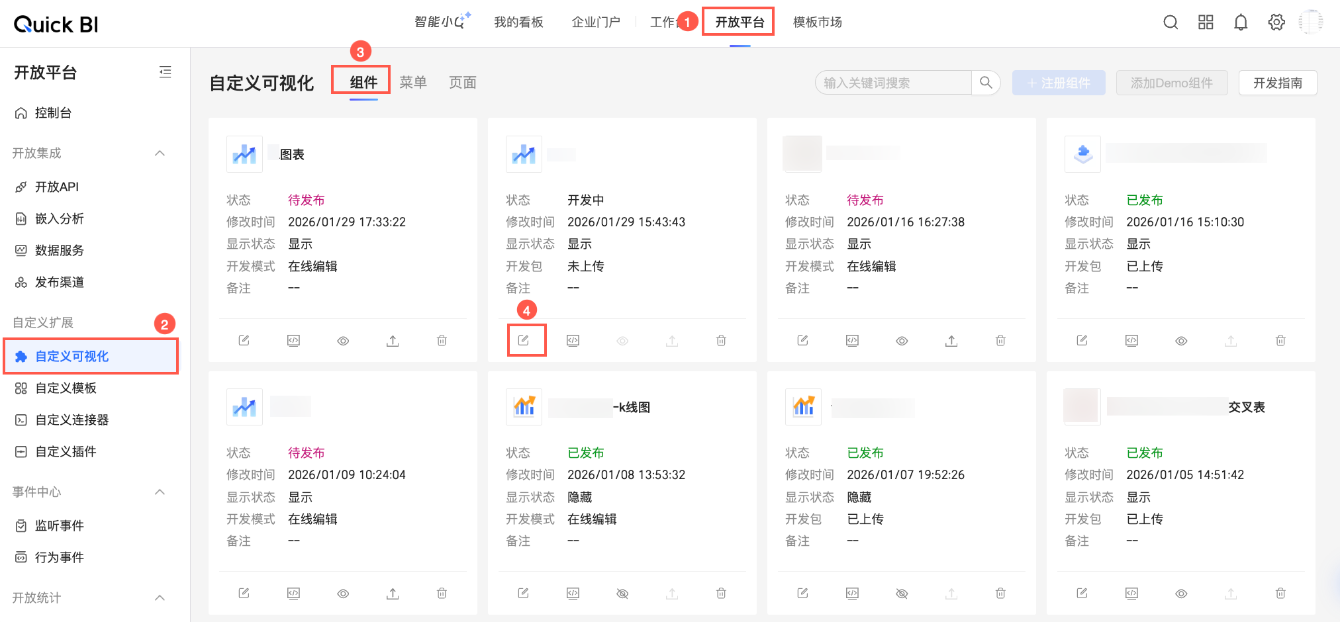Screen dimensions: 1340x622
Task: Open the settings gear in header
Action: pos(1276,22)
